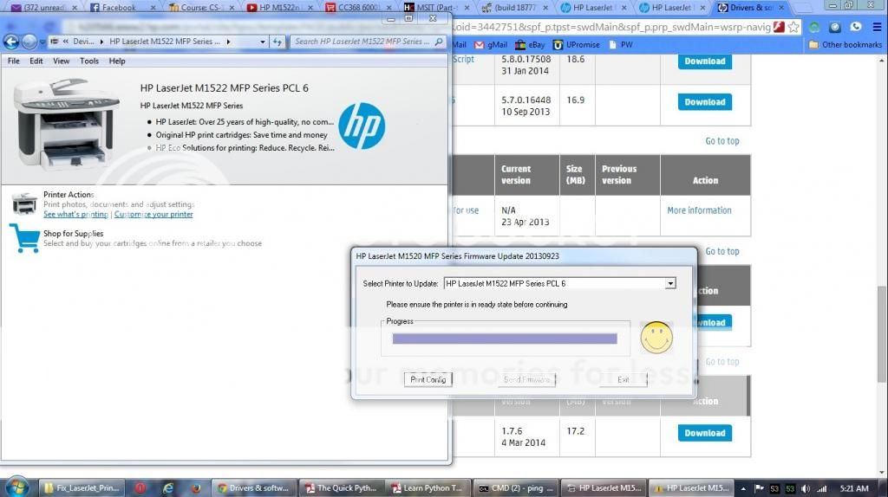Viewport: 888px width, 497px height.
Task: Click the Windows Start button
Action: (x=16, y=487)
